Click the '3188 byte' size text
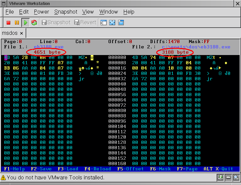Screen dimensions: 241x185 (x=175, y=52)
